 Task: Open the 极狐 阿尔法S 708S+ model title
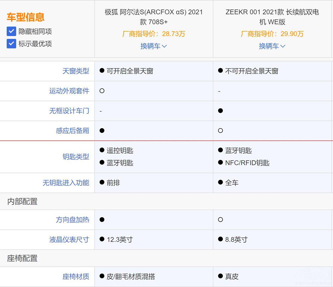point(154,17)
